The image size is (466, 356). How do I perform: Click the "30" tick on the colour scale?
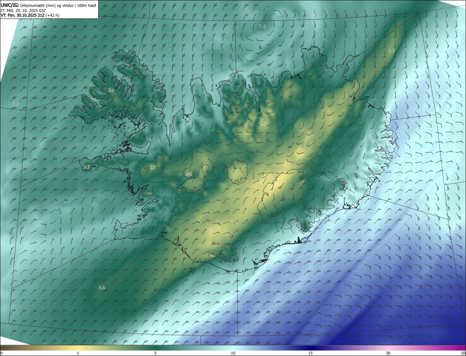[x=388, y=353]
